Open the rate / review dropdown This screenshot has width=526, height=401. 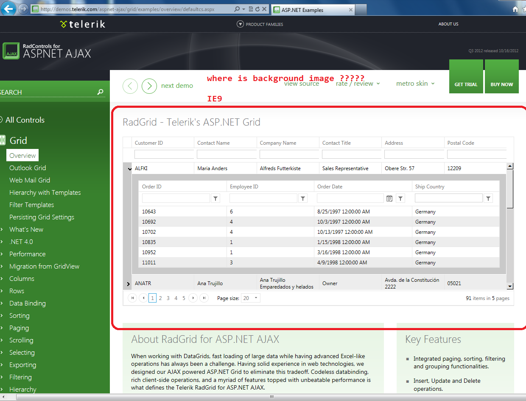(x=358, y=84)
